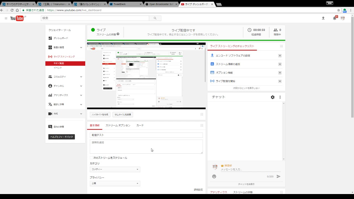Click ヘルプとフィードバック button
Screen dimensions: 354x199
point(62,137)
